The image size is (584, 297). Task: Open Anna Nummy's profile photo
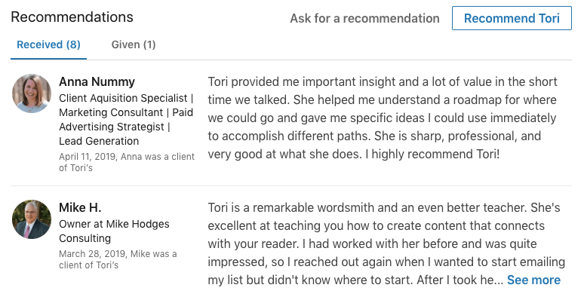(32, 93)
